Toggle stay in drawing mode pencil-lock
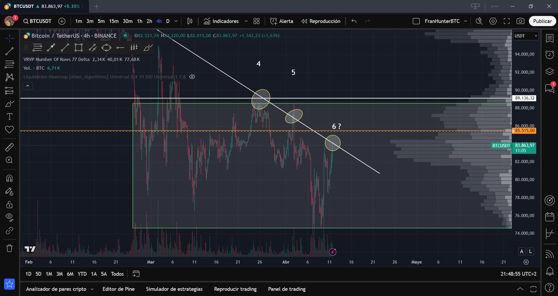 pos(9,191)
